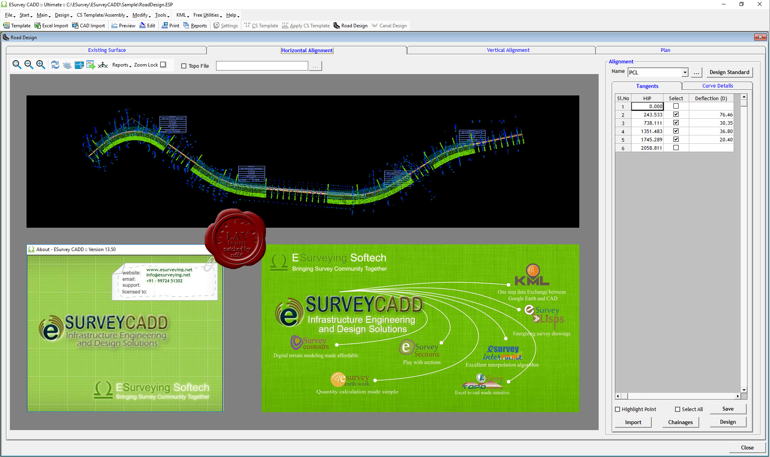Image resolution: width=770 pixels, height=457 pixels.
Task: Switch to the Plan tab
Action: click(665, 50)
